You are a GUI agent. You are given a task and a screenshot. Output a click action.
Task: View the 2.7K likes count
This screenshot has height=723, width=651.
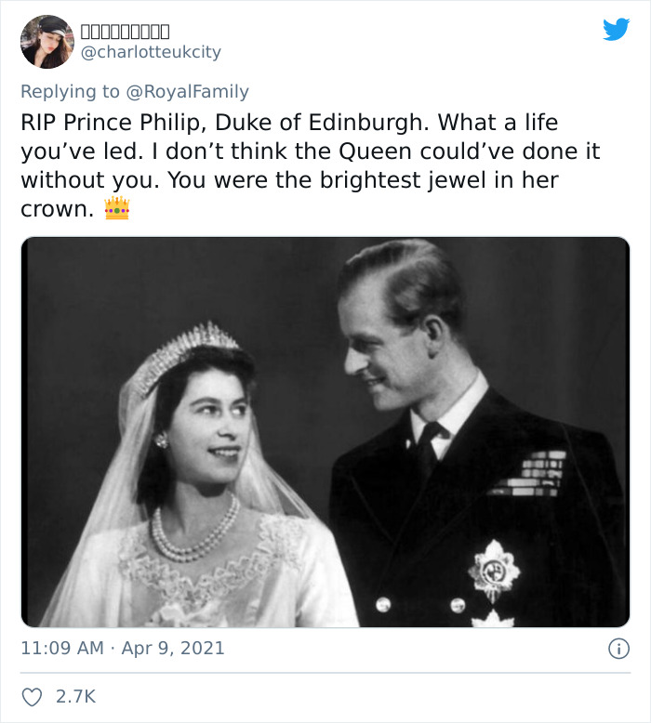(x=77, y=696)
